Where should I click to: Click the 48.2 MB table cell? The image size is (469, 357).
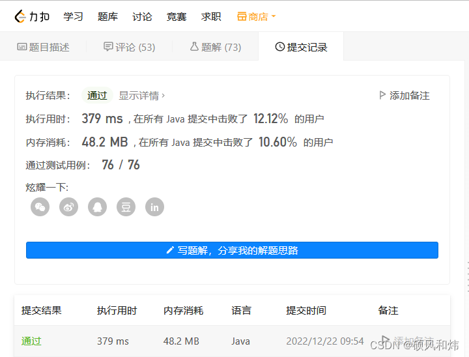181,341
